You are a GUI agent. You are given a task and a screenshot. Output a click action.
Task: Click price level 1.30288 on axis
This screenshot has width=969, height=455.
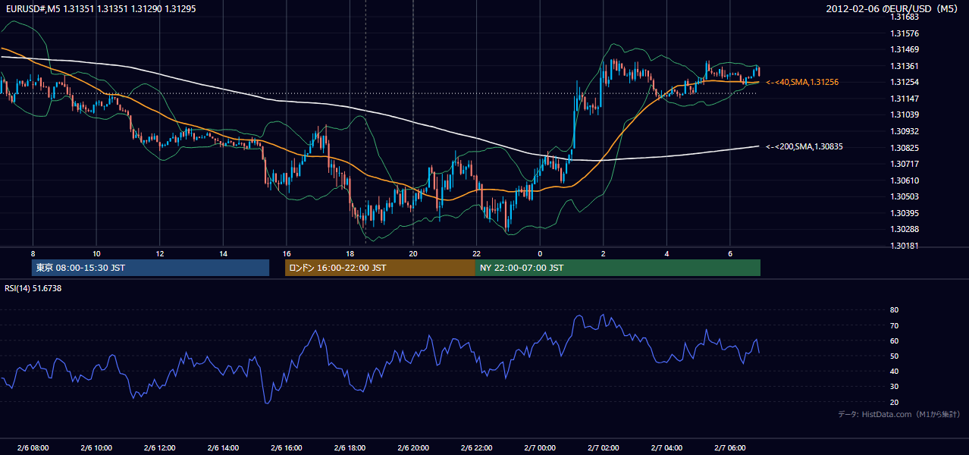906,229
